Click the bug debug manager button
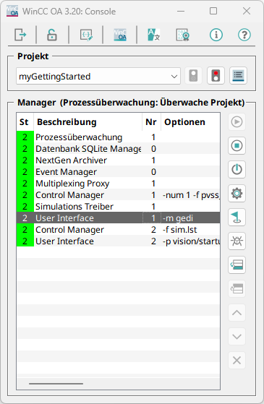The width and height of the screenshot is (264, 404). [237, 241]
